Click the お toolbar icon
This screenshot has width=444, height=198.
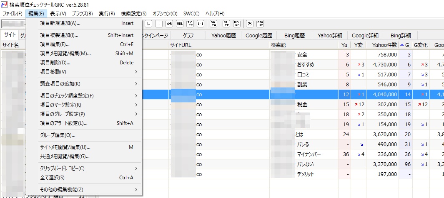(x=250, y=24)
